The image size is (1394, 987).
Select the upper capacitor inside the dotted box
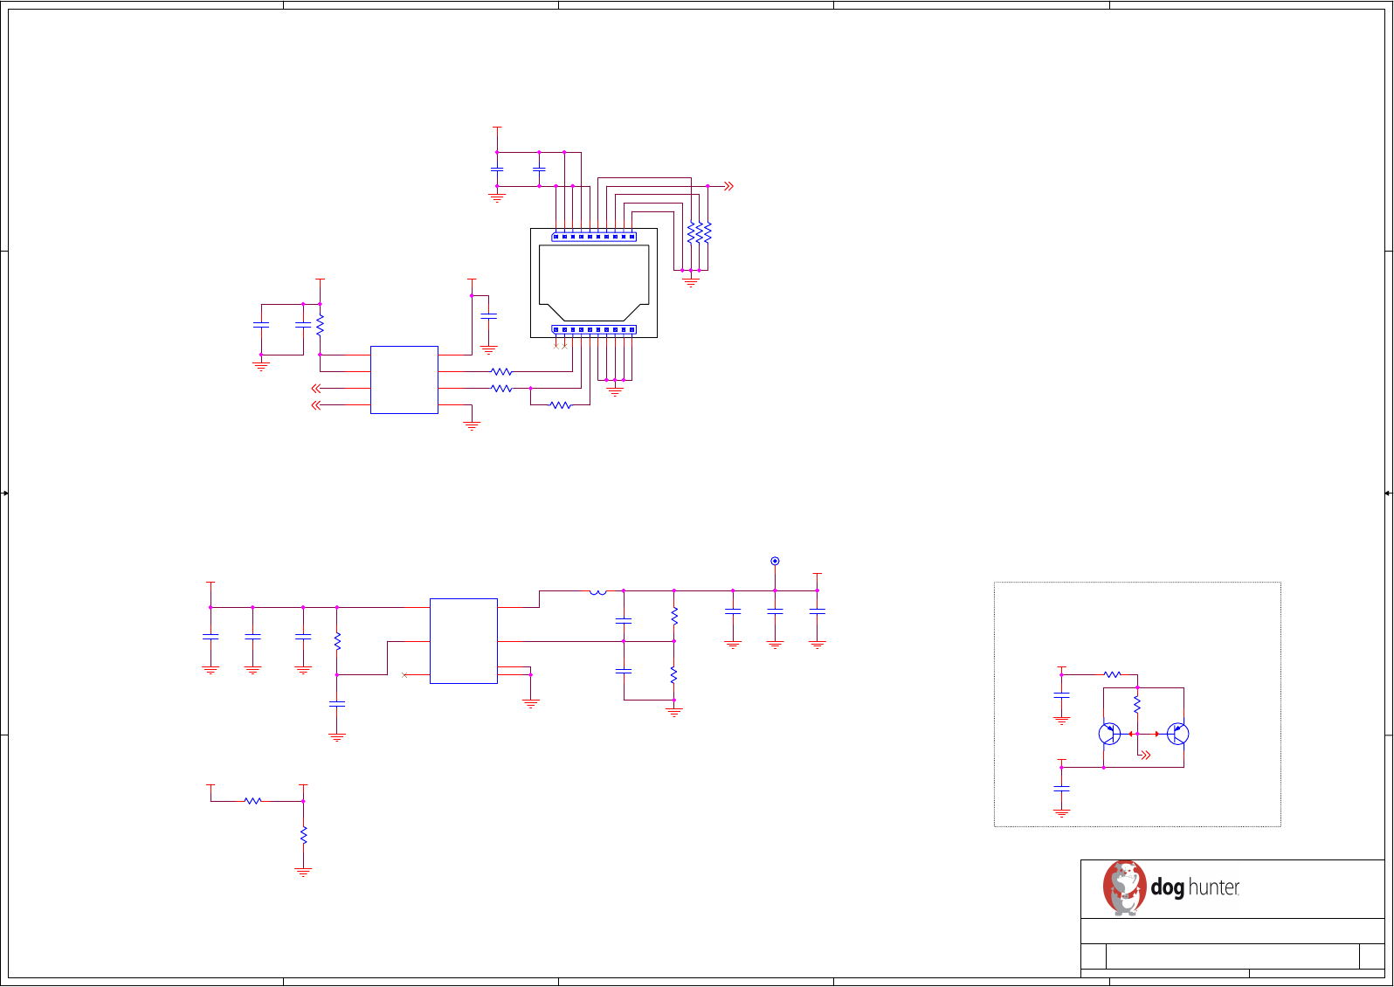[x=1061, y=695]
